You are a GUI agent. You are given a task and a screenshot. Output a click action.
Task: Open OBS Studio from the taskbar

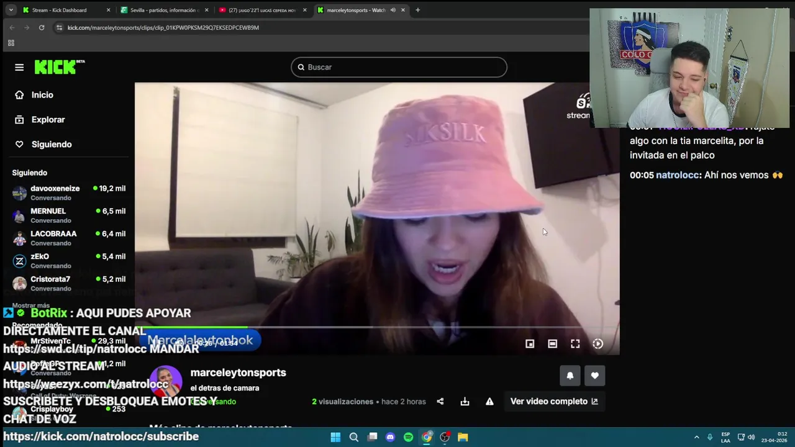(x=445, y=437)
